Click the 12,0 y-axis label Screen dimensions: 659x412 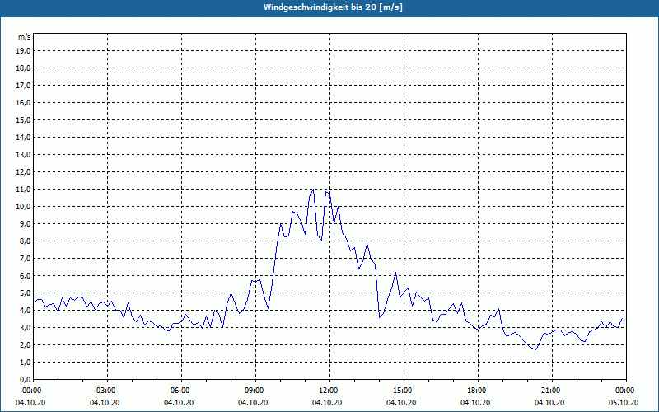point(23,172)
